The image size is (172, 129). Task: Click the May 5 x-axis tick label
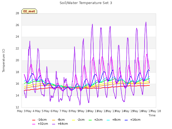[39, 111]
